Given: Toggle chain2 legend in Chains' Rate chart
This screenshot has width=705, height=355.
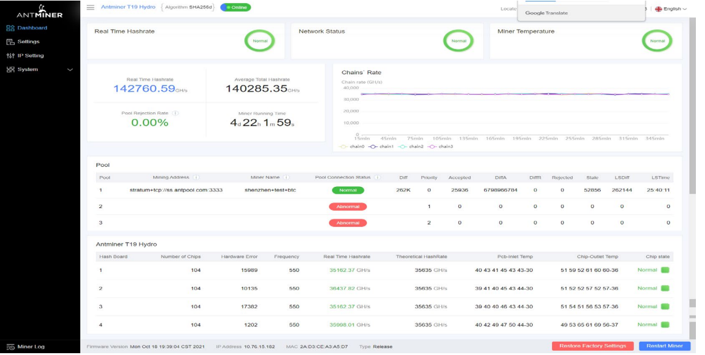Looking at the screenshot, I should click(x=411, y=146).
